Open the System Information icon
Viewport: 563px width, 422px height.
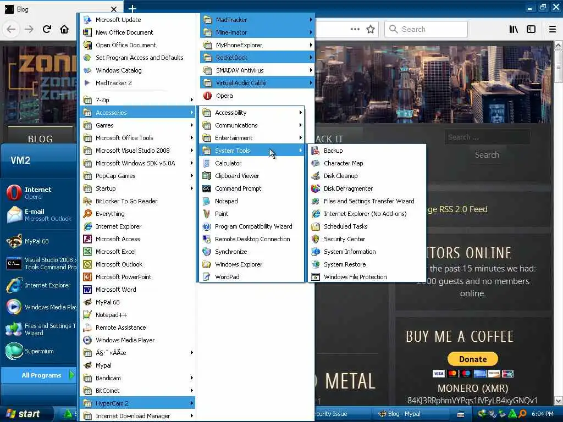point(316,252)
